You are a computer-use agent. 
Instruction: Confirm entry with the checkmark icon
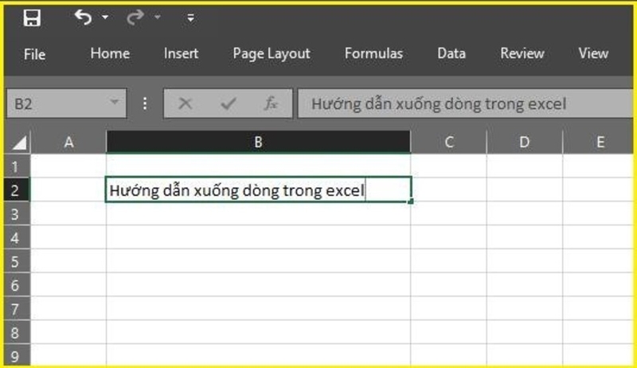pos(229,104)
